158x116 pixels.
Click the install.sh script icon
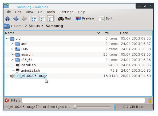point(18,65)
